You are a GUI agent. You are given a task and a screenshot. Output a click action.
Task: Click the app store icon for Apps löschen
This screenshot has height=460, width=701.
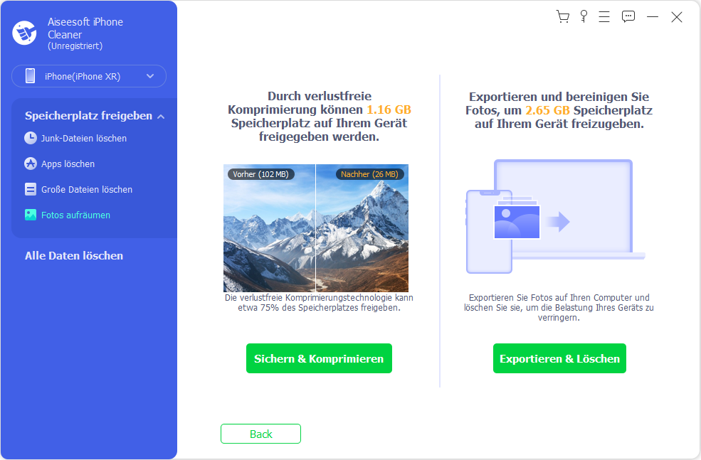tap(31, 164)
